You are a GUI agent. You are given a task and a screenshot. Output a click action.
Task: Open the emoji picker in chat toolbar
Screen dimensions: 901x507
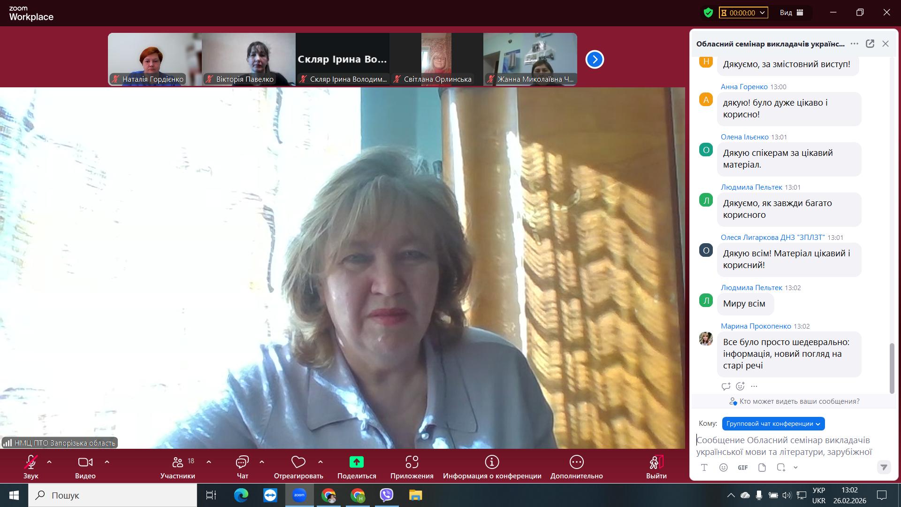tap(724, 468)
